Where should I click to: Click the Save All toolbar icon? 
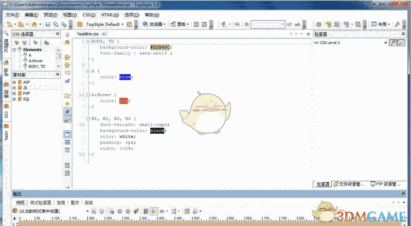pos(55,24)
